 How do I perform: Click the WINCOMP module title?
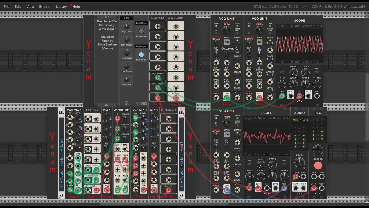121,110
